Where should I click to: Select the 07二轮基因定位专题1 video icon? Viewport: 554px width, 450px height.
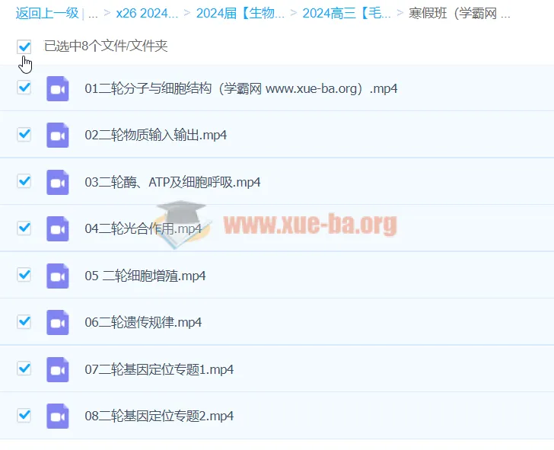(58, 369)
